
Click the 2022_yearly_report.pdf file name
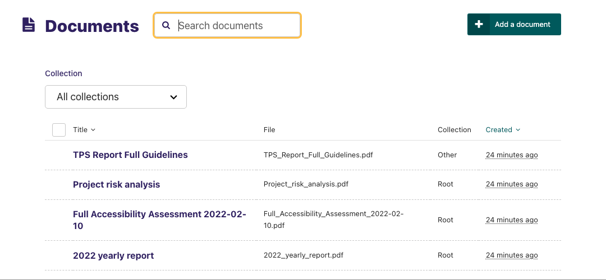[303, 255]
